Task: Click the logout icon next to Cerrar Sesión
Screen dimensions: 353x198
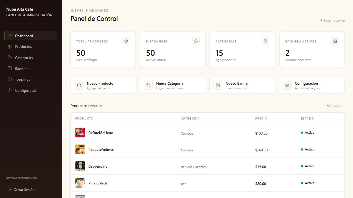Action: [9, 189]
